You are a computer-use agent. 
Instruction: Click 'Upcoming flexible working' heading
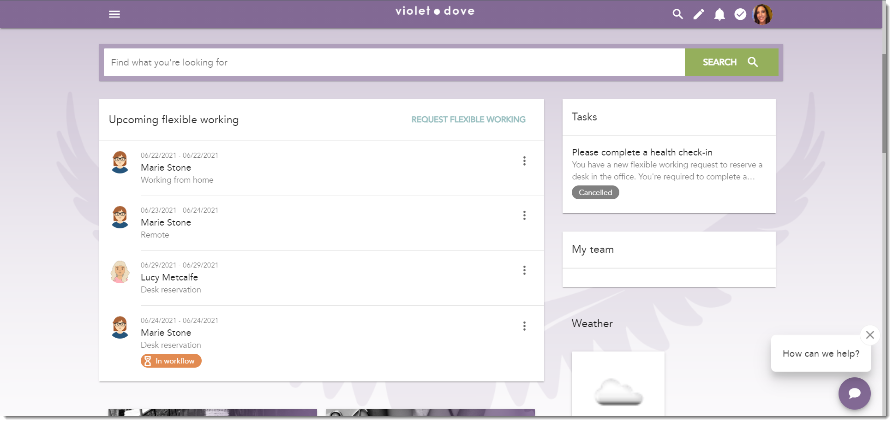[174, 120]
